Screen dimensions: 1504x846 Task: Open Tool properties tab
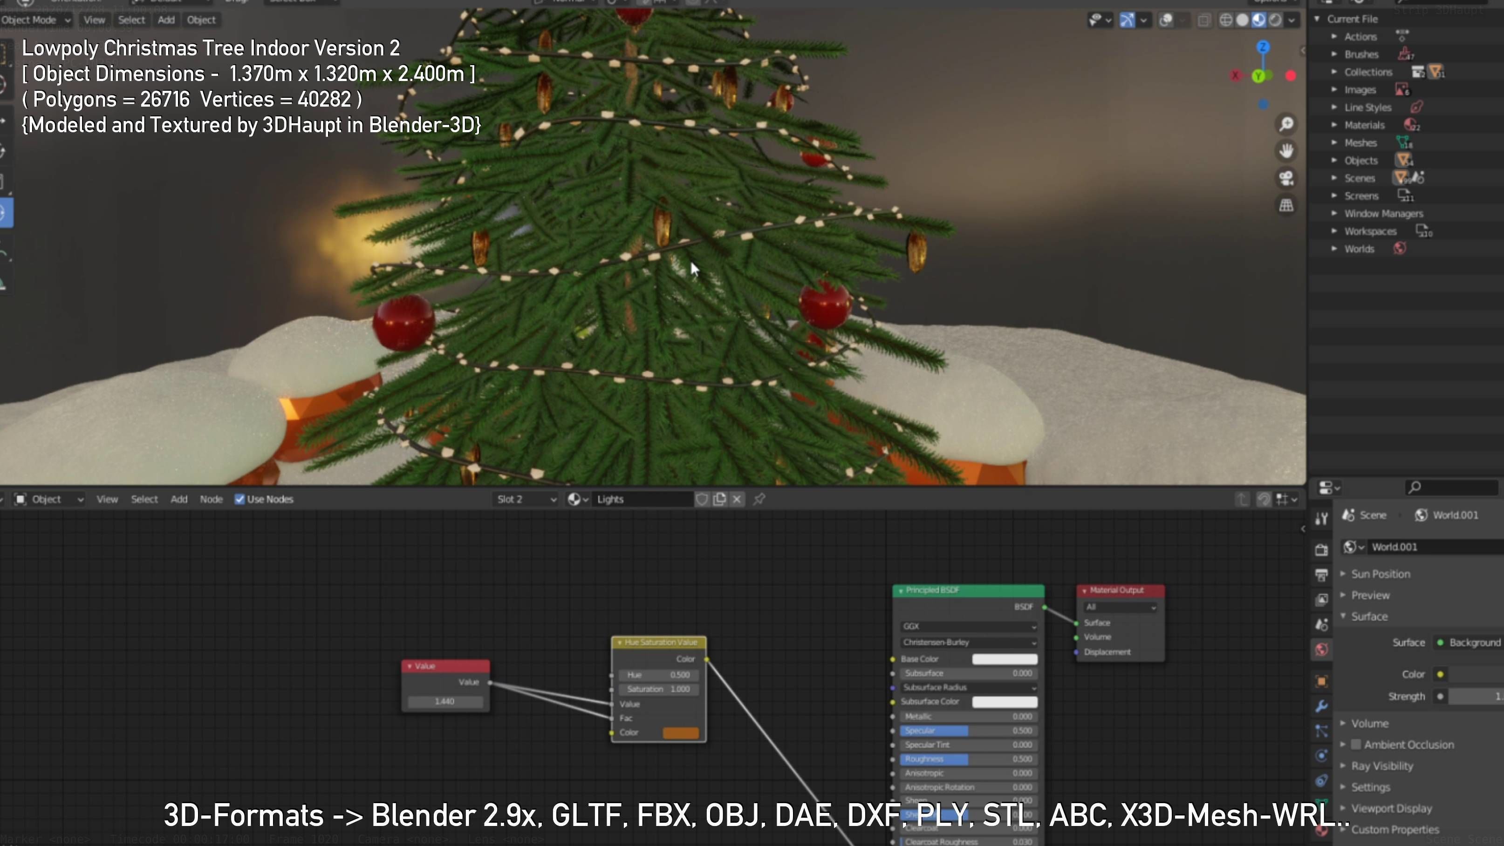(1321, 518)
